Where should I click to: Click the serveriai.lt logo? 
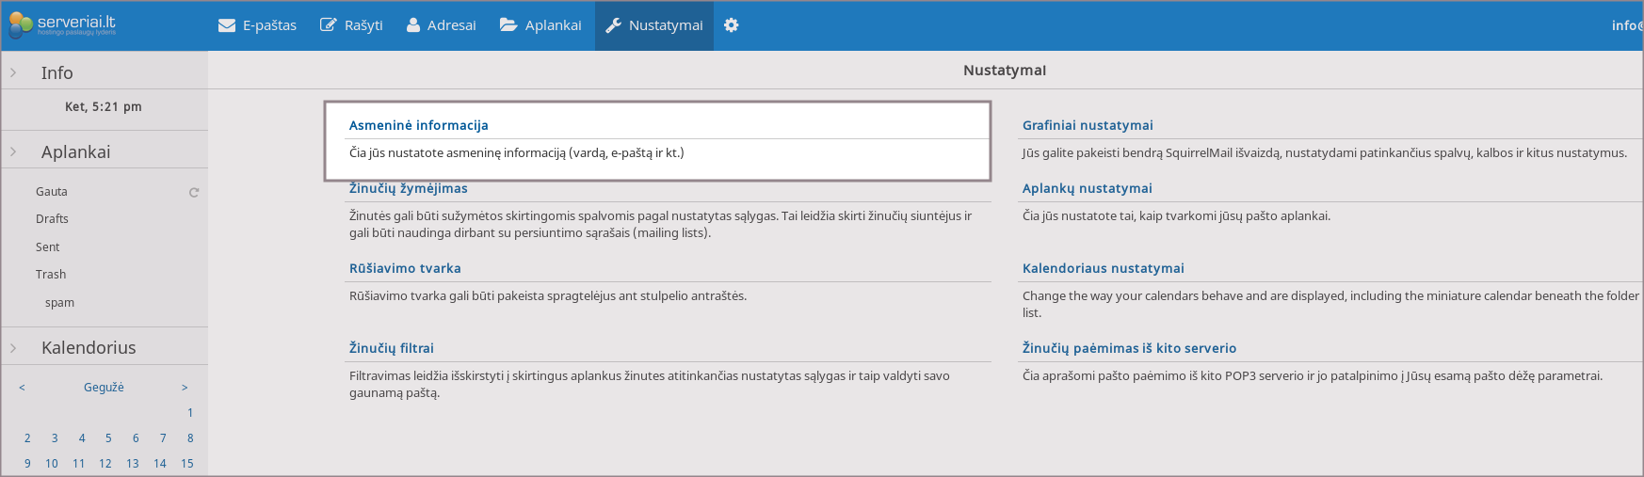click(x=62, y=24)
